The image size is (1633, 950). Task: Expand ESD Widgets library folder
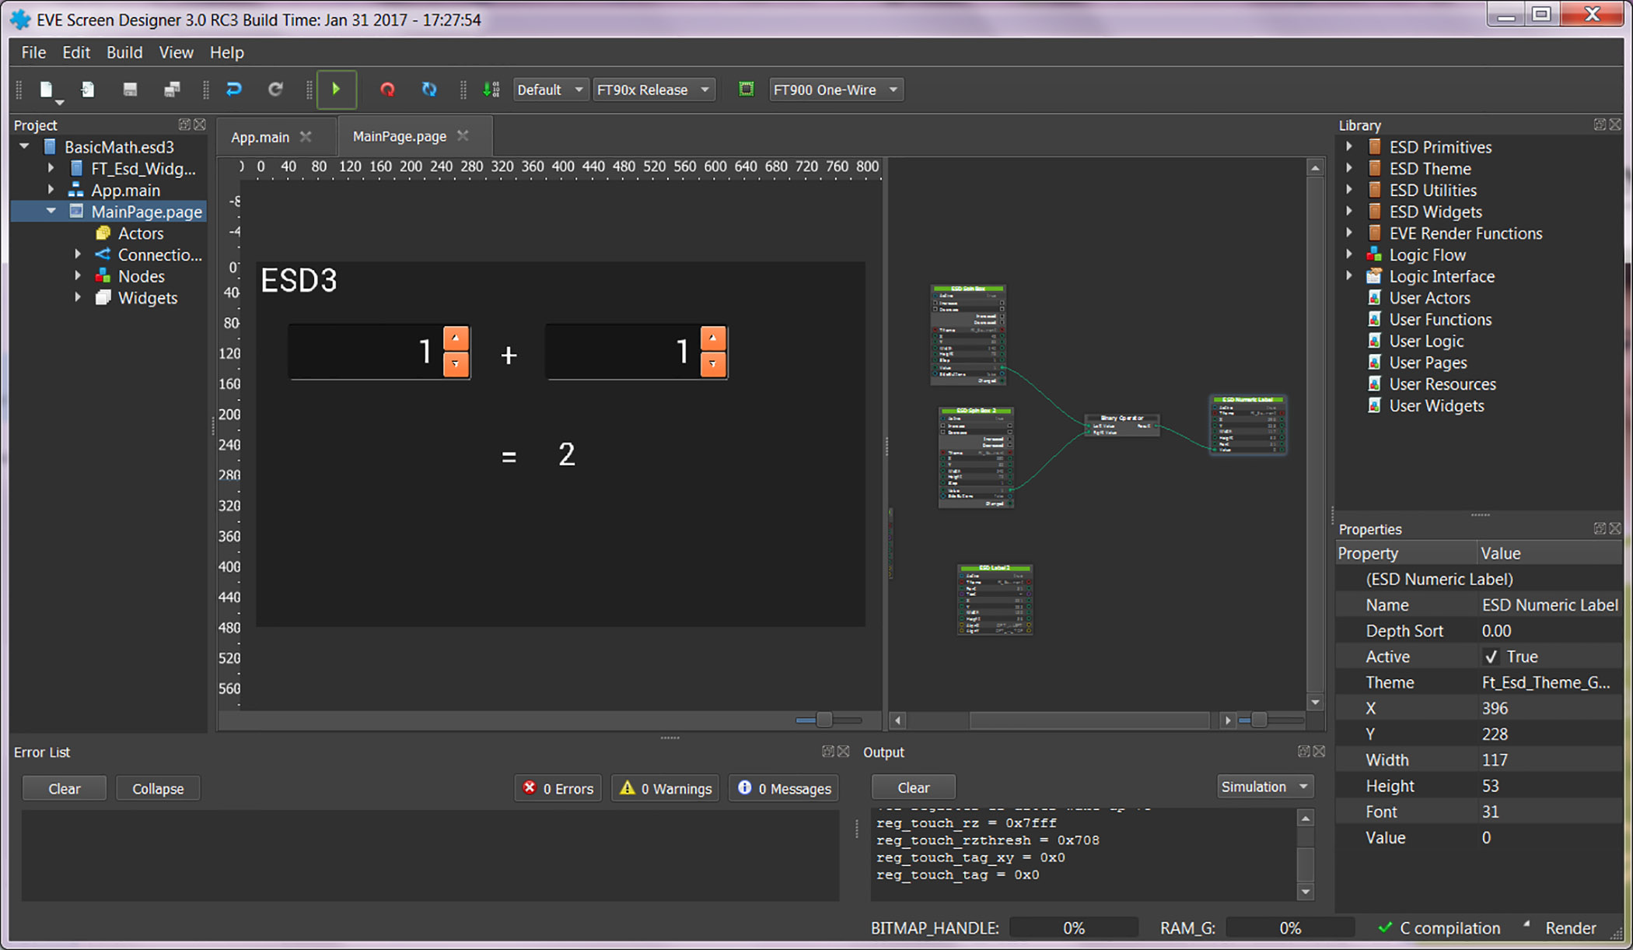[x=1349, y=211]
